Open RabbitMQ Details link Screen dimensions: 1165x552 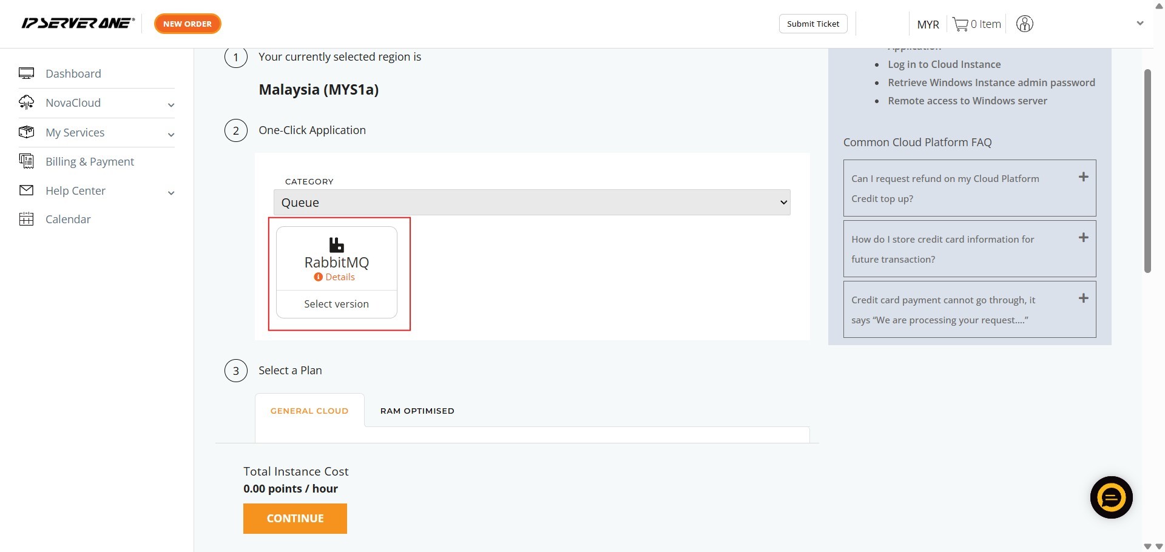coord(339,277)
